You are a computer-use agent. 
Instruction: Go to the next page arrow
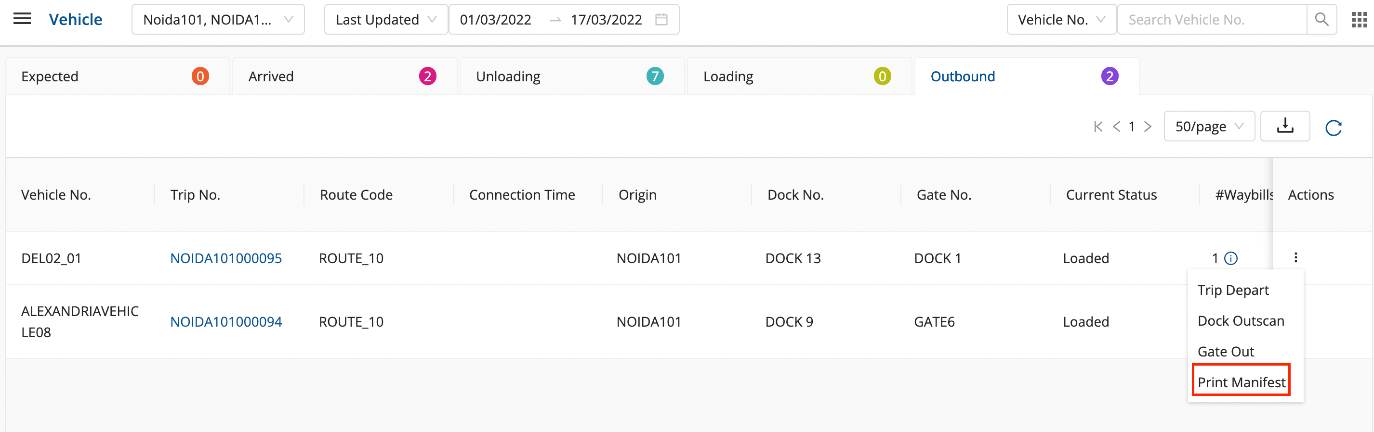[1148, 127]
